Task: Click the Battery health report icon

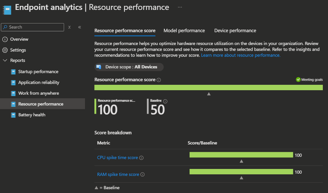Action: click(13, 115)
